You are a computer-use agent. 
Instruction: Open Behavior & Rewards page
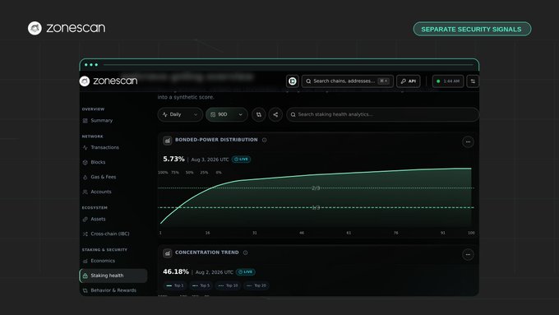pyautogui.click(x=113, y=290)
